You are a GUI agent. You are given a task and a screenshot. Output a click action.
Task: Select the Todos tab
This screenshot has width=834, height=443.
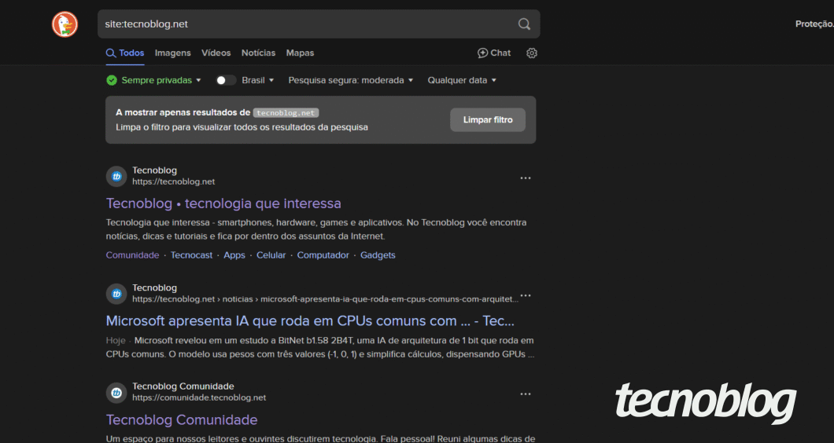(125, 53)
